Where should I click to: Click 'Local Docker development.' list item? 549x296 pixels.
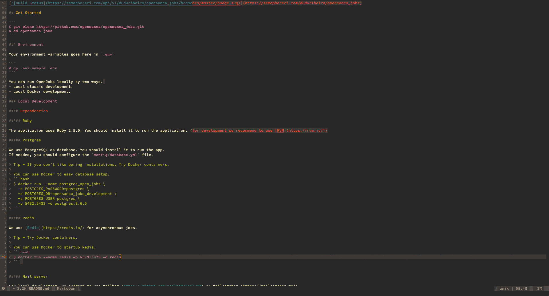pyautogui.click(x=42, y=92)
